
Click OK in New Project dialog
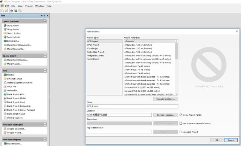[217, 140]
